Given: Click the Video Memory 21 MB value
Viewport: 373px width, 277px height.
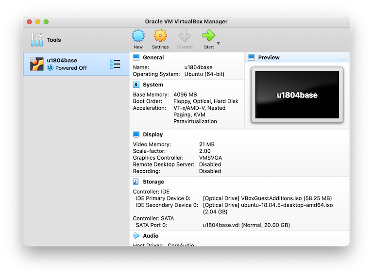Looking at the screenshot, I should tap(207, 144).
